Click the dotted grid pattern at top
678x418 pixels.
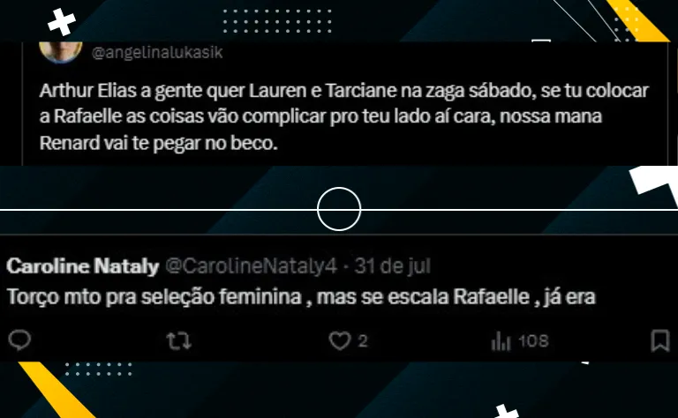[x=277, y=21]
